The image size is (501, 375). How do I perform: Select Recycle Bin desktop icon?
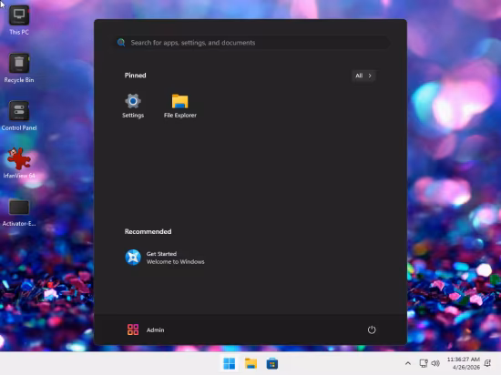coord(19,68)
